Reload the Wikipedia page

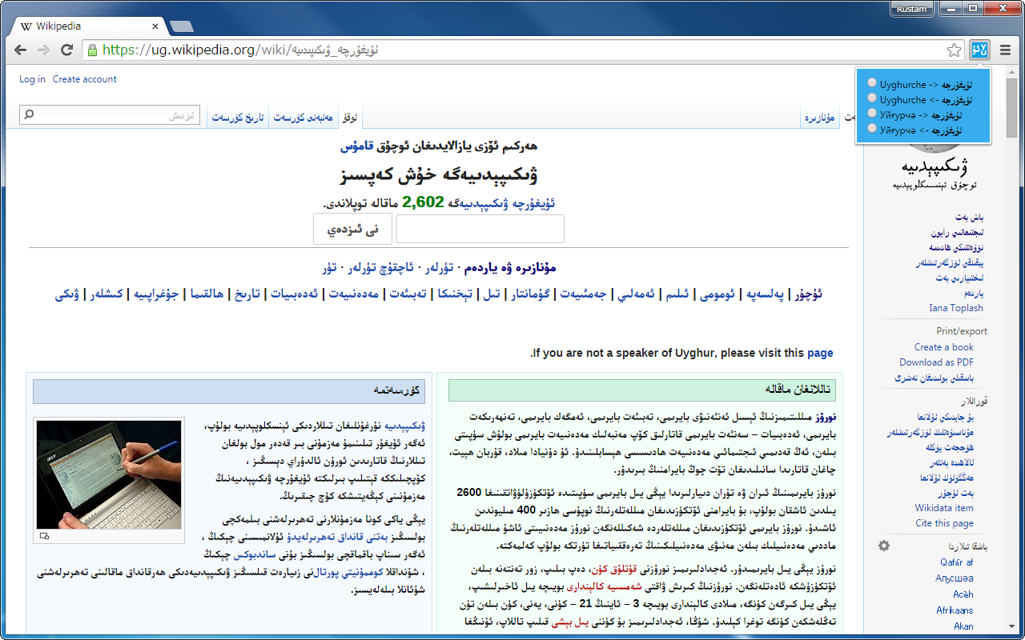[66, 49]
